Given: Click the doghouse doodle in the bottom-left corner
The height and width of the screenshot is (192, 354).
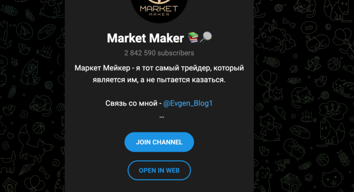Looking at the screenshot, I should click(x=10, y=185).
